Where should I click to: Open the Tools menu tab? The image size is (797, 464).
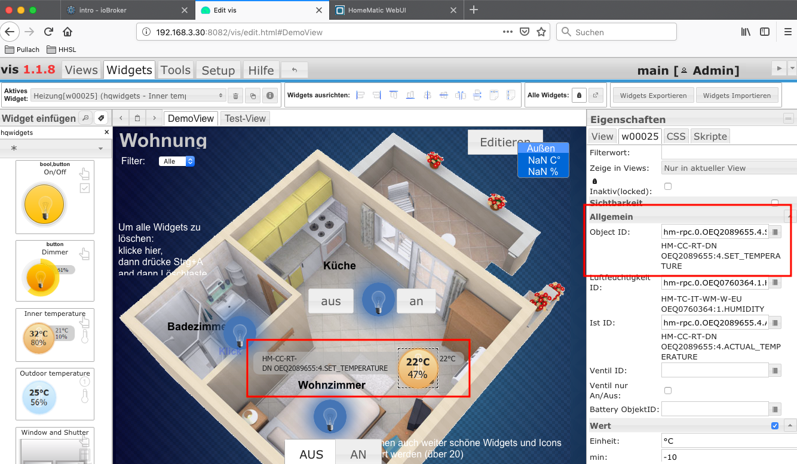(x=176, y=70)
